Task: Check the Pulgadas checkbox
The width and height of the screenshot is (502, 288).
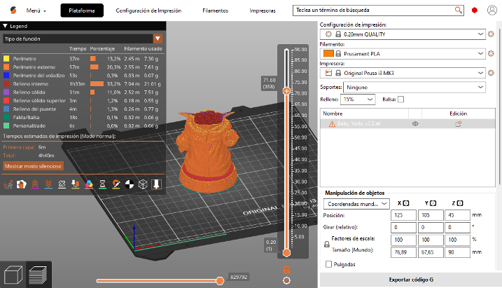Action: pos(329,264)
